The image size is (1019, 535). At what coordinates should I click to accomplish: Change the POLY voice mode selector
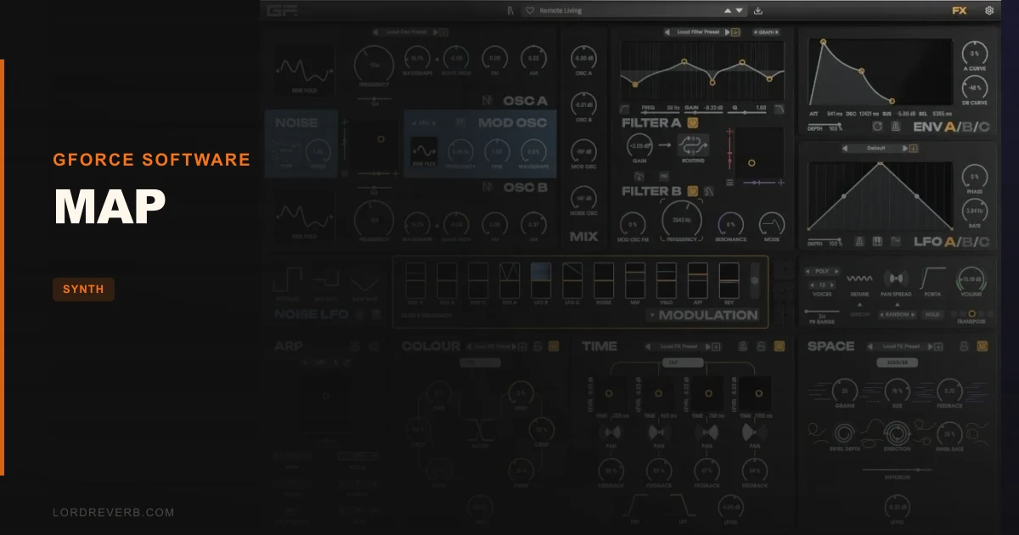(821, 272)
